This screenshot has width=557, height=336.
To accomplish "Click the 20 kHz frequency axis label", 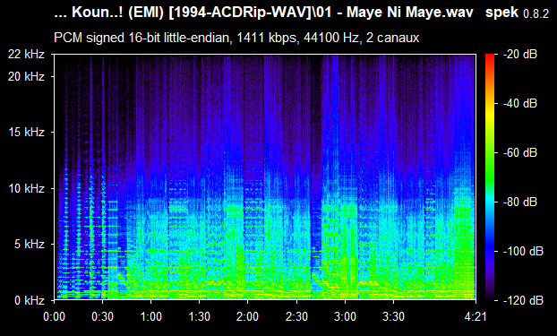I will pyautogui.click(x=27, y=76).
